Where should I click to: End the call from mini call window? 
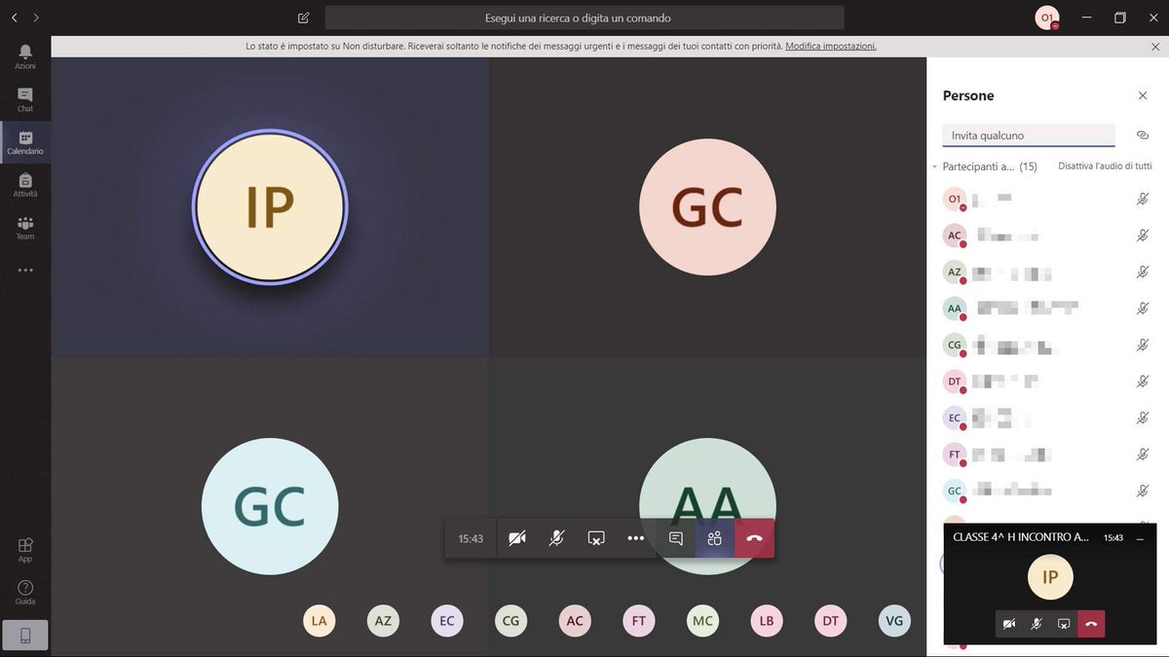point(1091,624)
